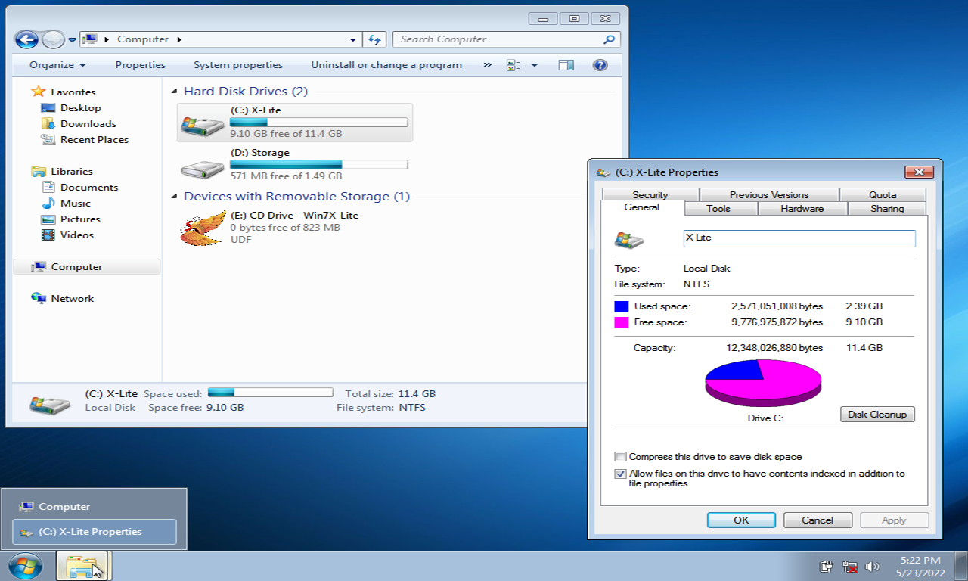968x581 pixels.
Task: Click the volume speaker tray icon
Action: tap(872, 567)
